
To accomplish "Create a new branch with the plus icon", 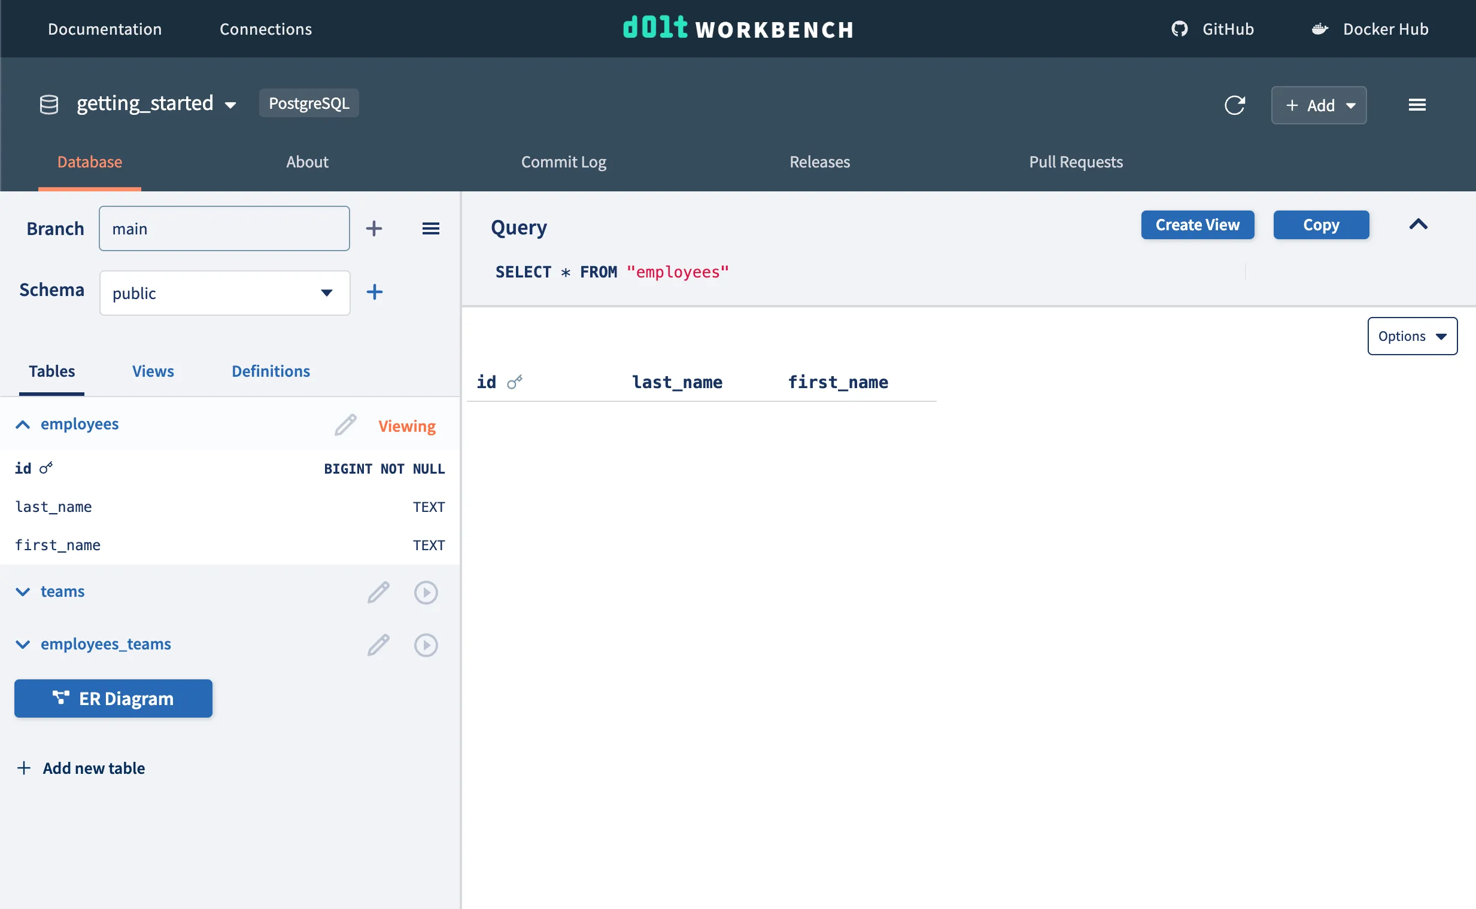I will tap(373, 228).
